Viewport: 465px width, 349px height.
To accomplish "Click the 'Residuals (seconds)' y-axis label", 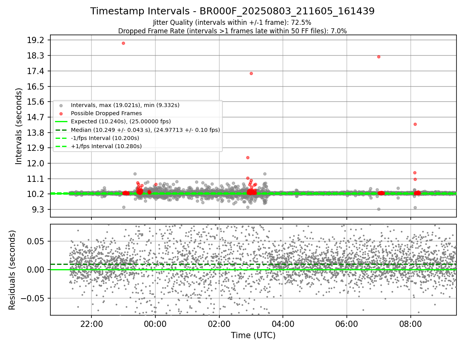I will [12, 270].
